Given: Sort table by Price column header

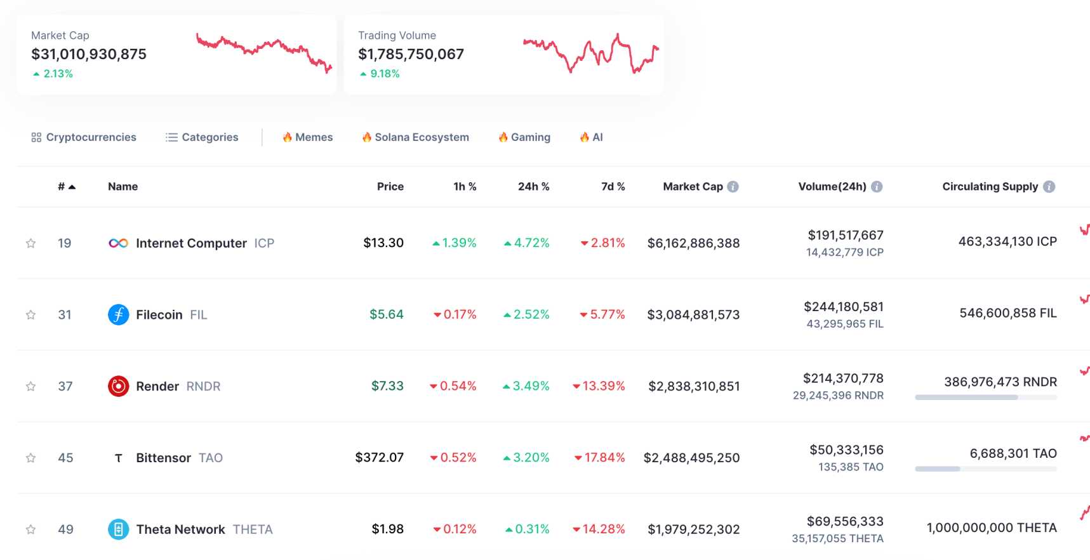Looking at the screenshot, I should pyautogui.click(x=390, y=187).
